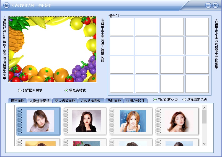
Task: Click the portrait list scrollbar thumb
Action: [x=204, y=117]
